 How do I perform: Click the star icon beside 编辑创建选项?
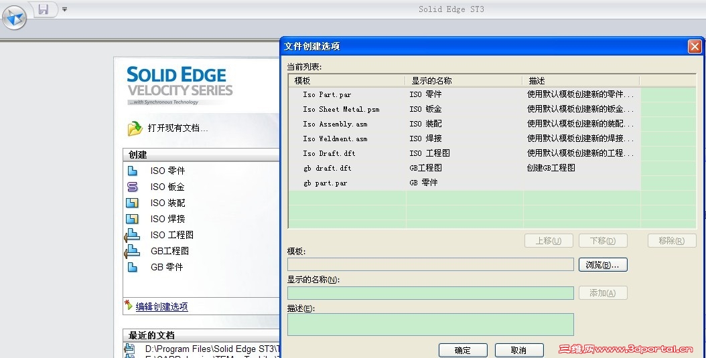[x=129, y=305]
